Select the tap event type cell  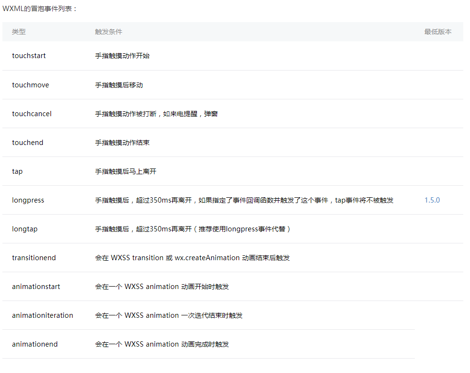pos(17,171)
